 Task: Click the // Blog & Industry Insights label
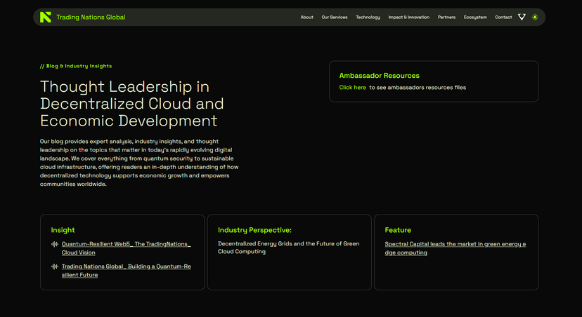76,66
